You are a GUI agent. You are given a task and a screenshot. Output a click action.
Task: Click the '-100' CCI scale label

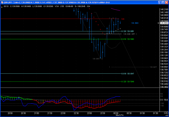162,103
